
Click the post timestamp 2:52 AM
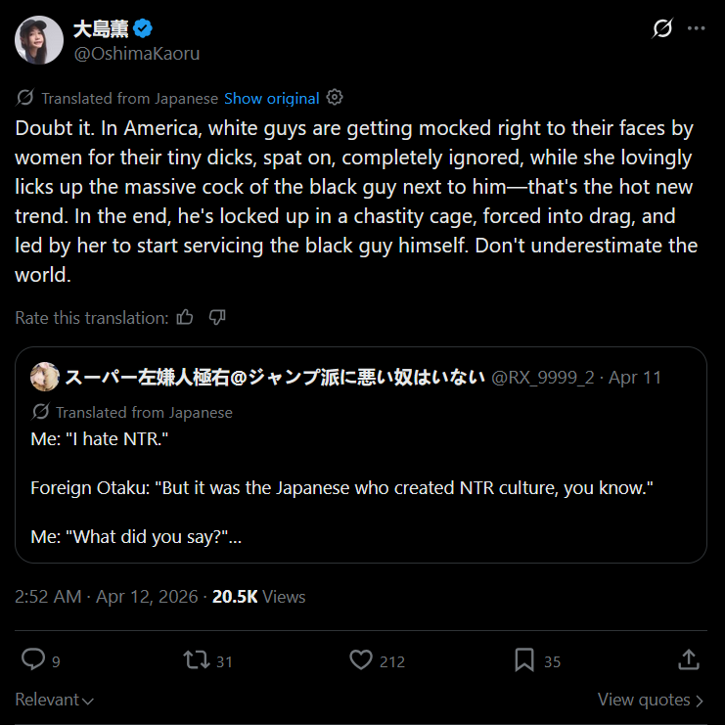click(x=49, y=596)
